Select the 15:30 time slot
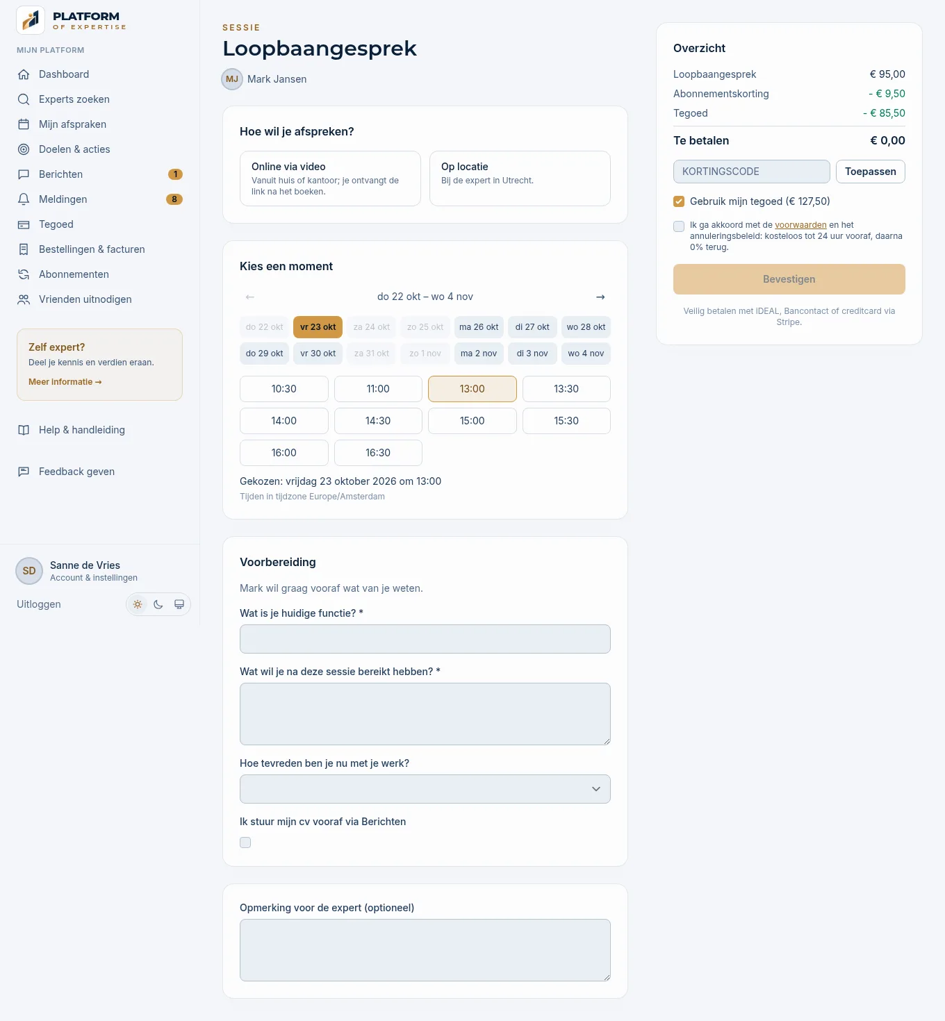This screenshot has width=945, height=1021. coord(566,421)
